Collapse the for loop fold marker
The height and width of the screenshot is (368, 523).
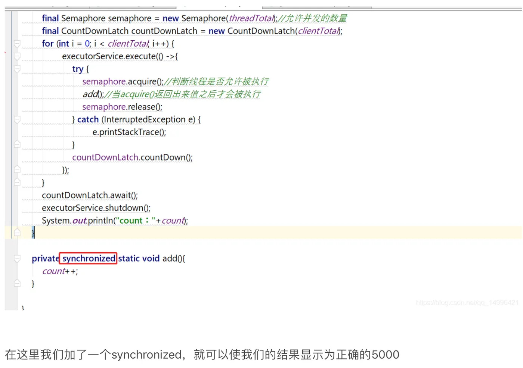17,44
